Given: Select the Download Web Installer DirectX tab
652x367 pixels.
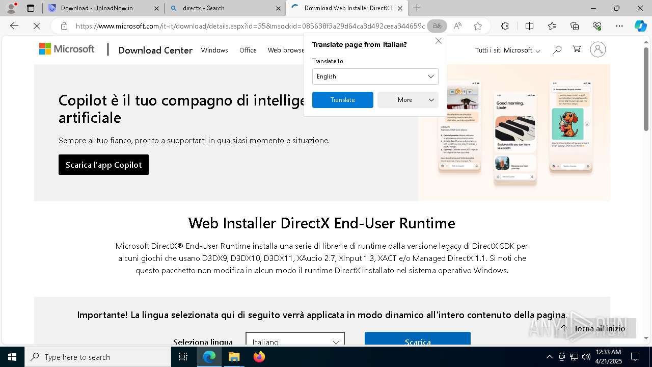Looking at the screenshot, I should [x=346, y=8].
